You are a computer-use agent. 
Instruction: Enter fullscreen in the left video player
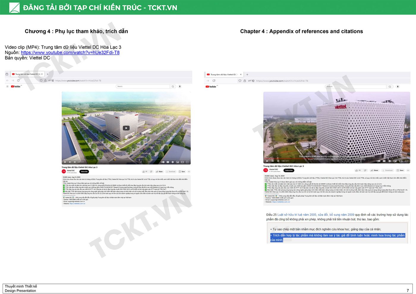click(x=187, y=162)
